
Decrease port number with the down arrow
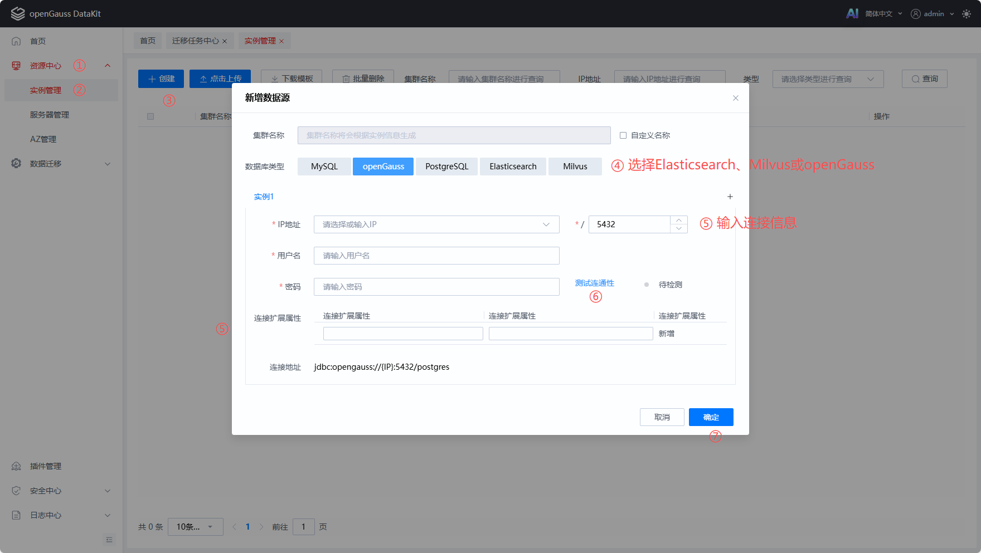(679, 229)
